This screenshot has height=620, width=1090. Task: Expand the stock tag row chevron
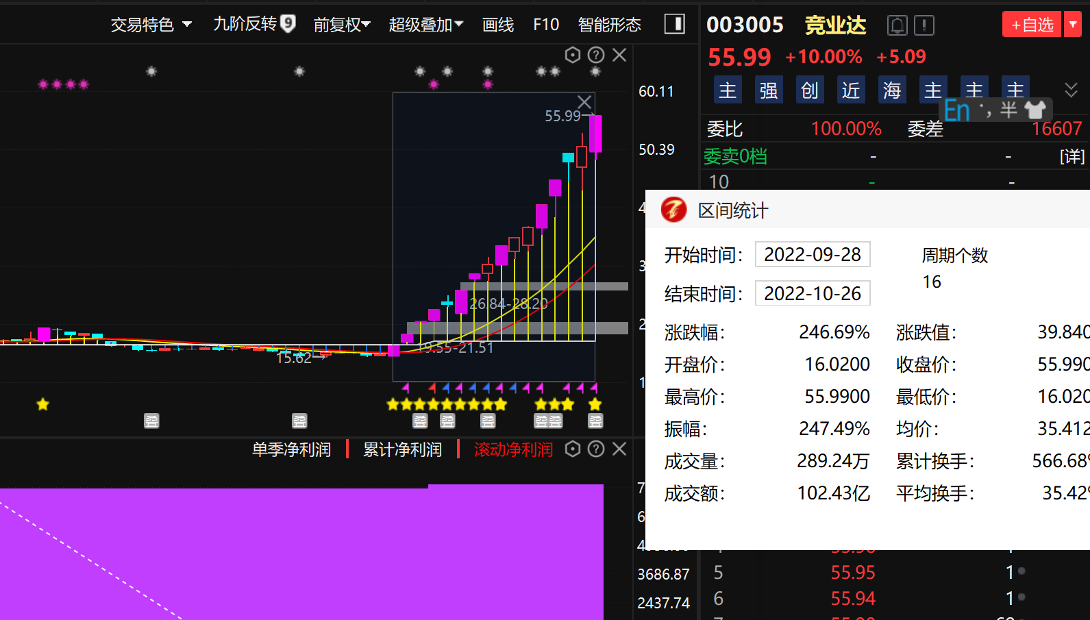1071,90
